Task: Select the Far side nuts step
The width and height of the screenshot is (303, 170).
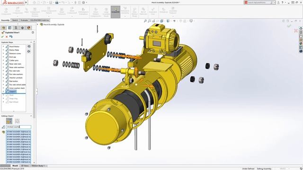Action: click(15, 71)
